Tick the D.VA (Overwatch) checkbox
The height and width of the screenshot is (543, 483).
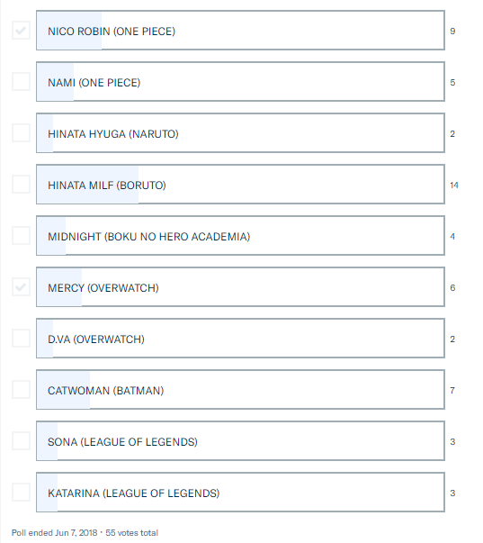[21, 338]
